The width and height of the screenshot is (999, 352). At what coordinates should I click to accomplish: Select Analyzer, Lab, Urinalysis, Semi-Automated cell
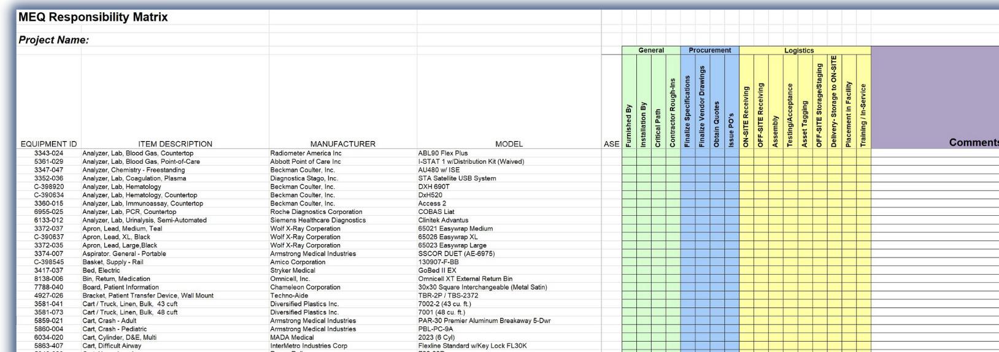(x=144, y=220)
